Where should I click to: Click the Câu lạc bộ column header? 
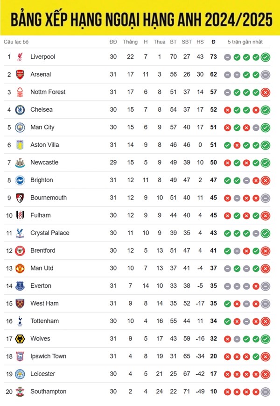[16, 42]
